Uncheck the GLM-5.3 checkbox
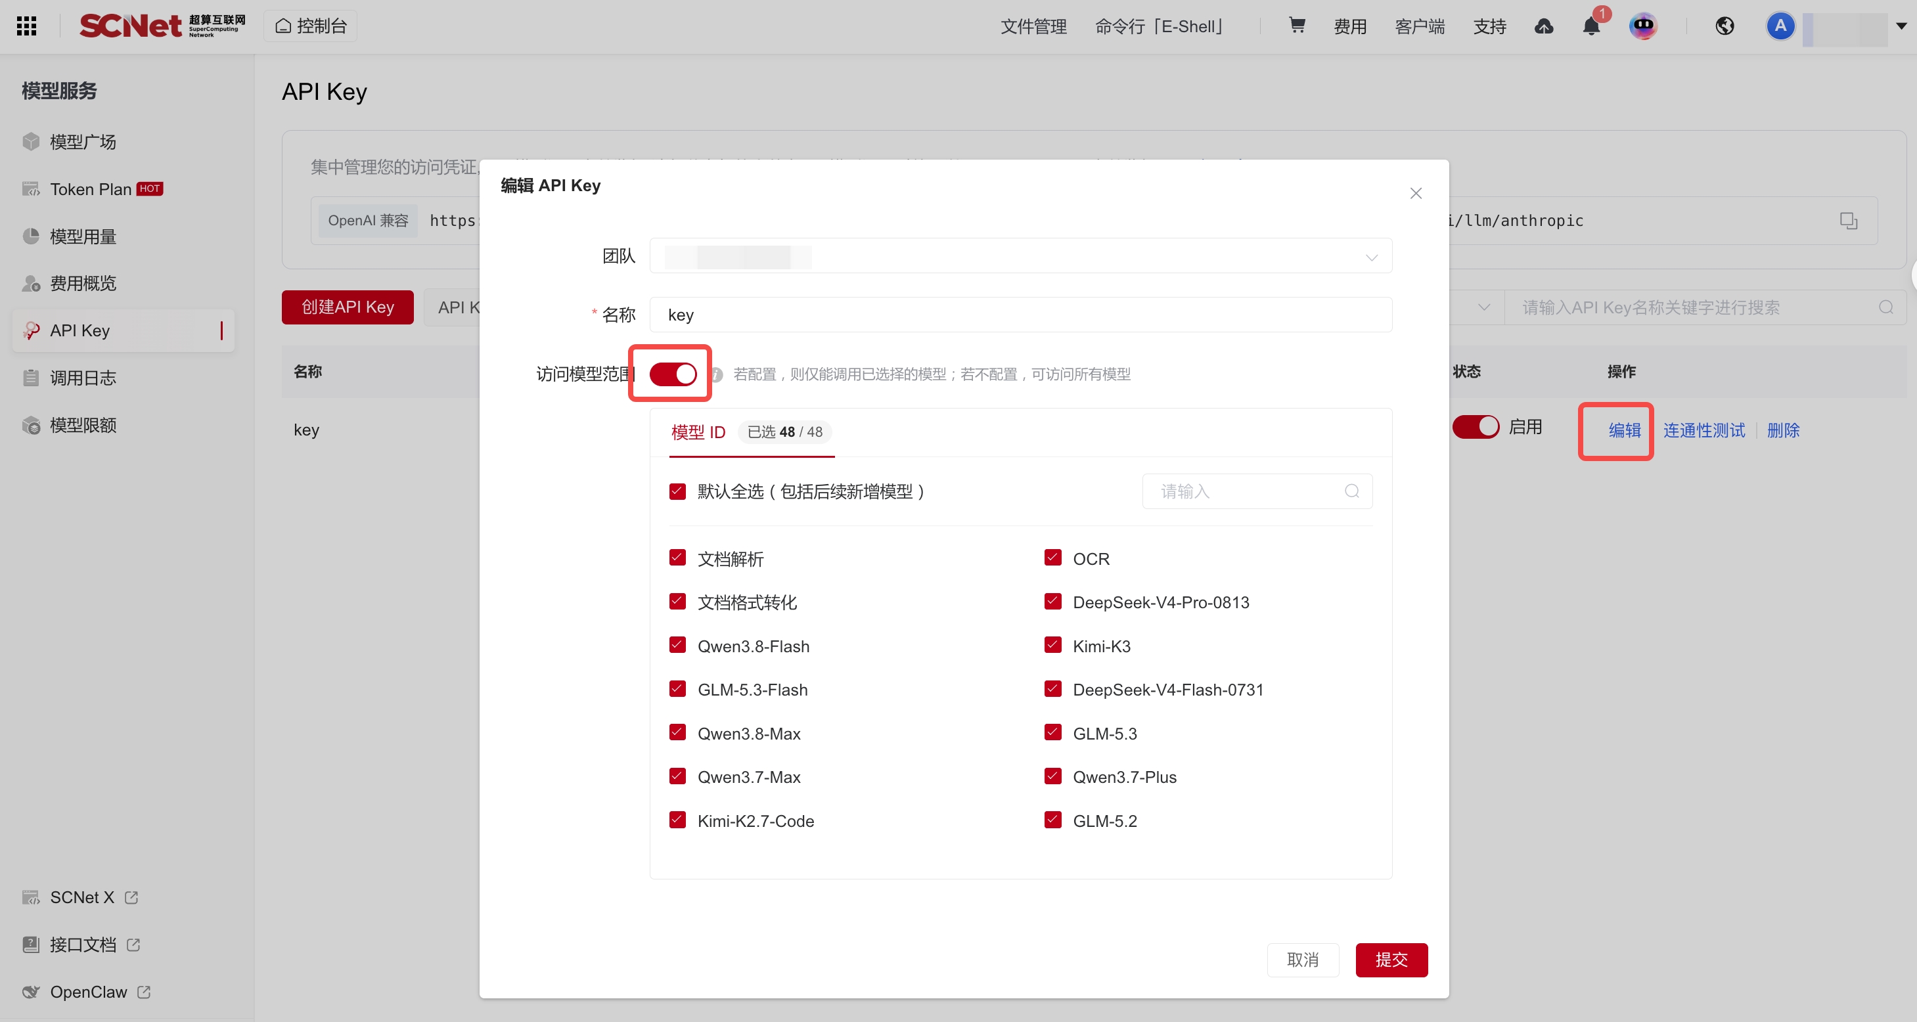Screen dimensions: 1917x1022 [x=1052, y=732]
